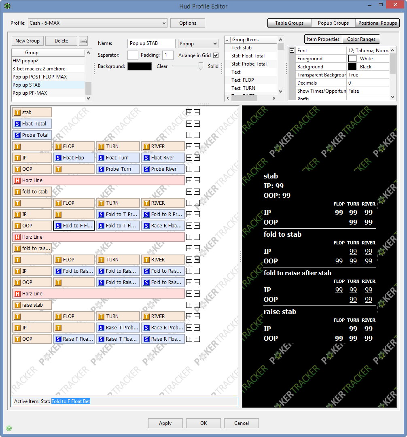
Task: Click the Delete group button
Action: click(61, 41)
